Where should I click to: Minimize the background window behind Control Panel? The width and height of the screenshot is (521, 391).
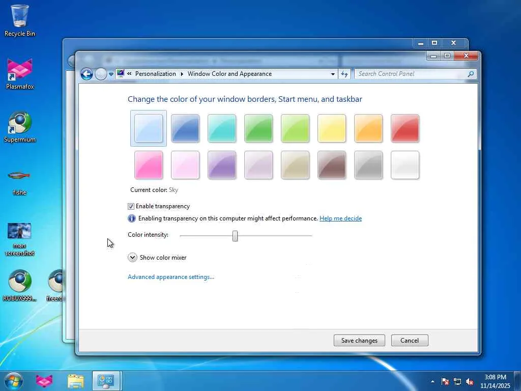421,43
